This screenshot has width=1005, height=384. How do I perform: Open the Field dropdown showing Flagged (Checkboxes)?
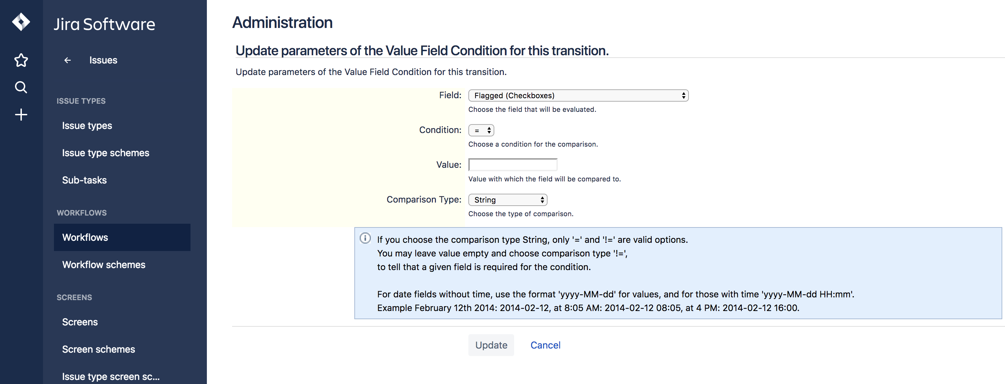(578, 95)
